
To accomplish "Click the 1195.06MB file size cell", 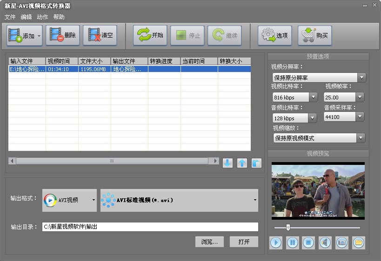I will 94,69.
